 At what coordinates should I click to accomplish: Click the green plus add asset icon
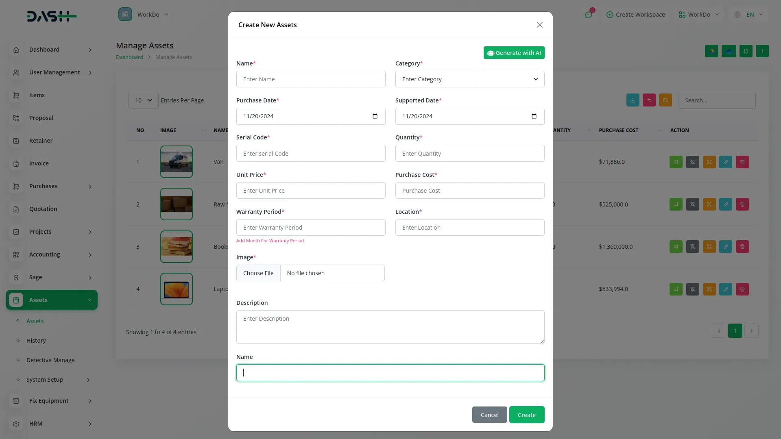coord(762,51)
